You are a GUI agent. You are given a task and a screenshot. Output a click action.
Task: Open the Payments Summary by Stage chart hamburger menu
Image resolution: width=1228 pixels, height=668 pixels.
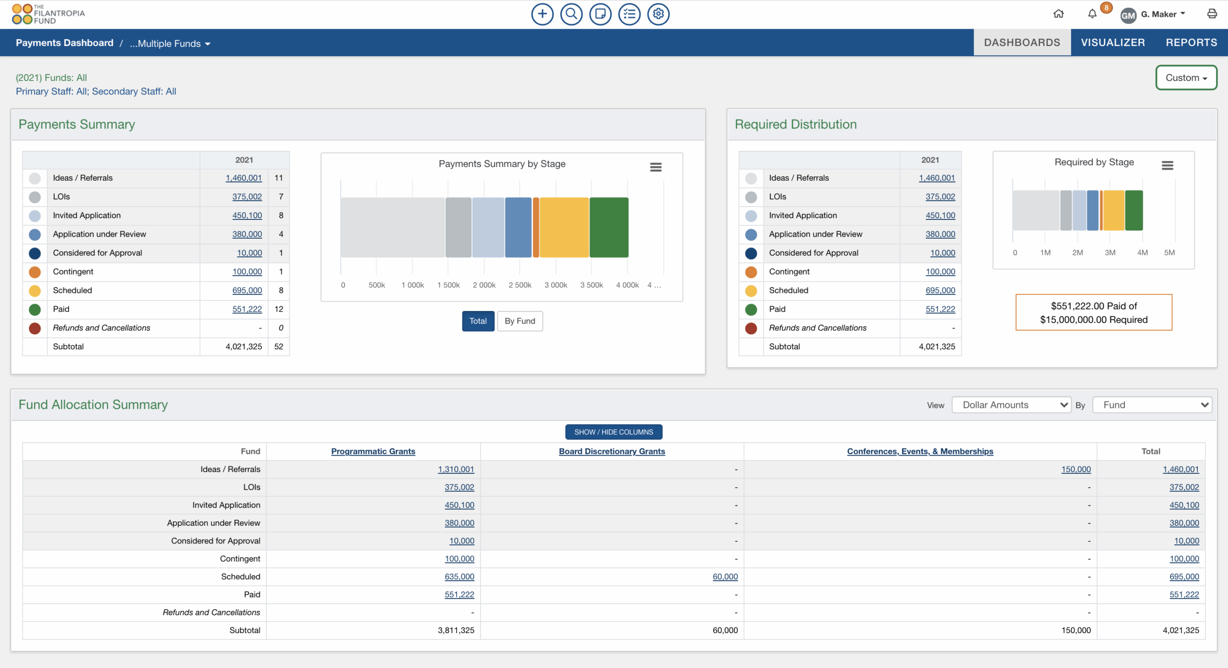click(x=656, y=166)
